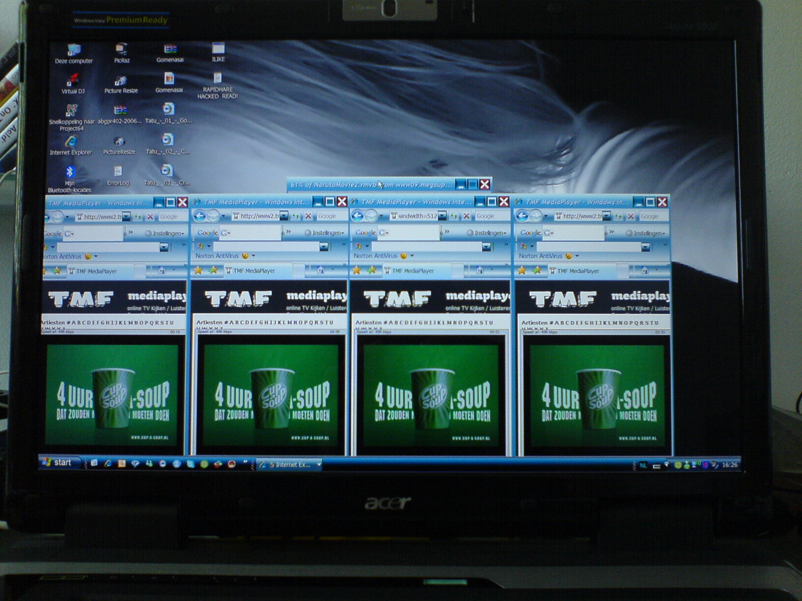802x601 pixels.
Task: Select the Tatu_-_01 media file icon
Action: [168, 114]
